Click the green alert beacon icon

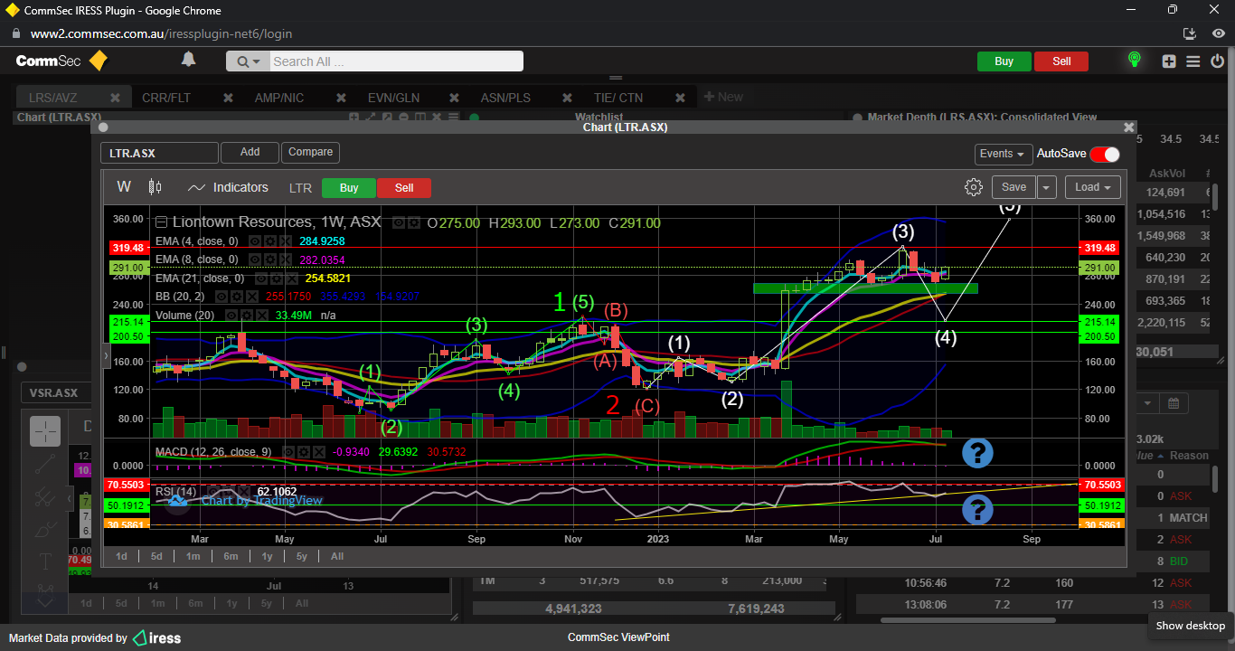[x=1134, y=61]
